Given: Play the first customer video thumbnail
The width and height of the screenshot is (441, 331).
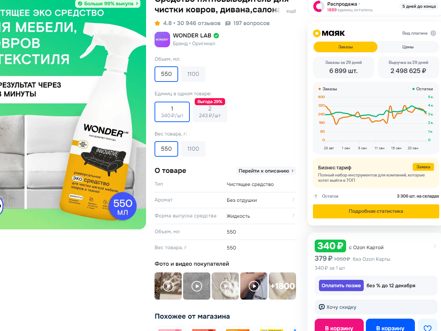Looking at the screenshot, I should (x=168, y=286).
